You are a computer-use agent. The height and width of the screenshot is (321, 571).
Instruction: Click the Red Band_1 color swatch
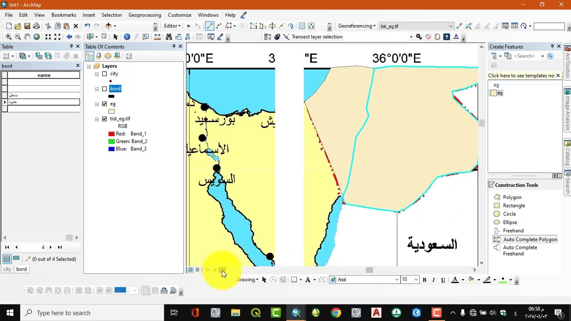[x=112, y=134]
